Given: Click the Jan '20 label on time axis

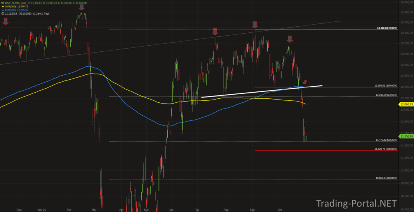Looking at the screenshot, I should coord(42,210).
